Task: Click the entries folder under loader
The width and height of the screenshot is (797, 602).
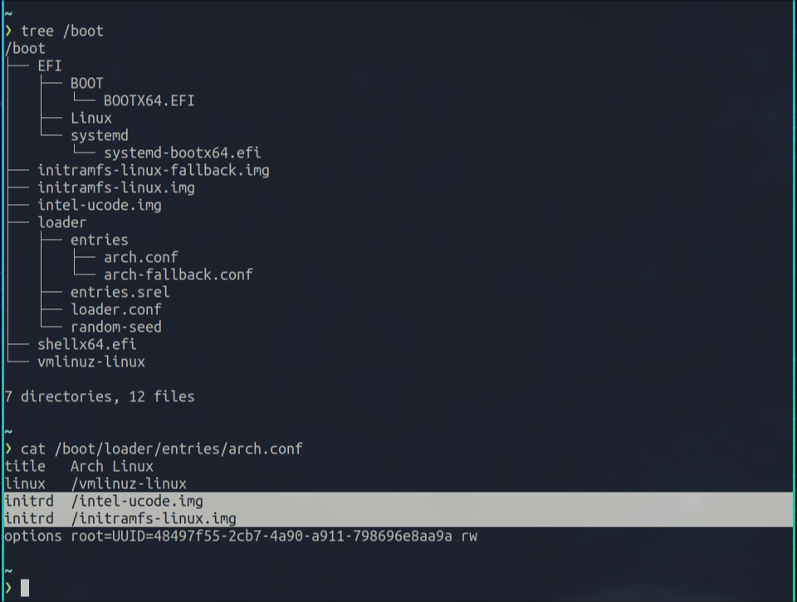Action: coord(100,240)
